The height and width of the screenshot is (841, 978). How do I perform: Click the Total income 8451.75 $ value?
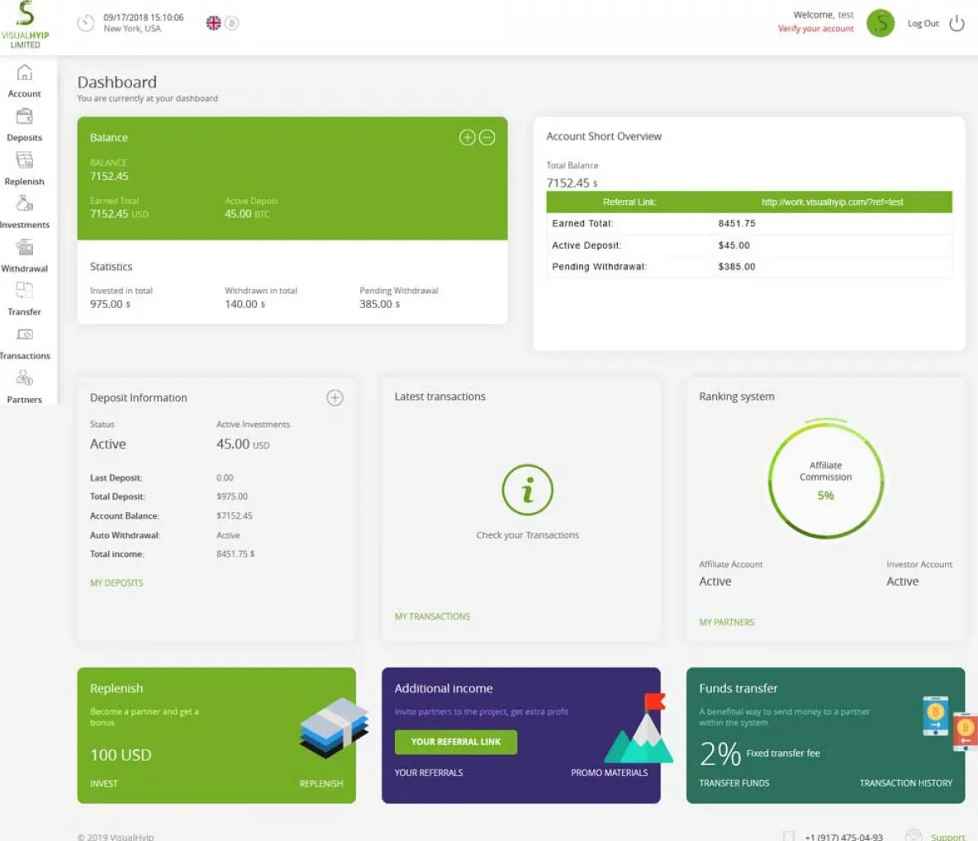click(x=235, y=554)
